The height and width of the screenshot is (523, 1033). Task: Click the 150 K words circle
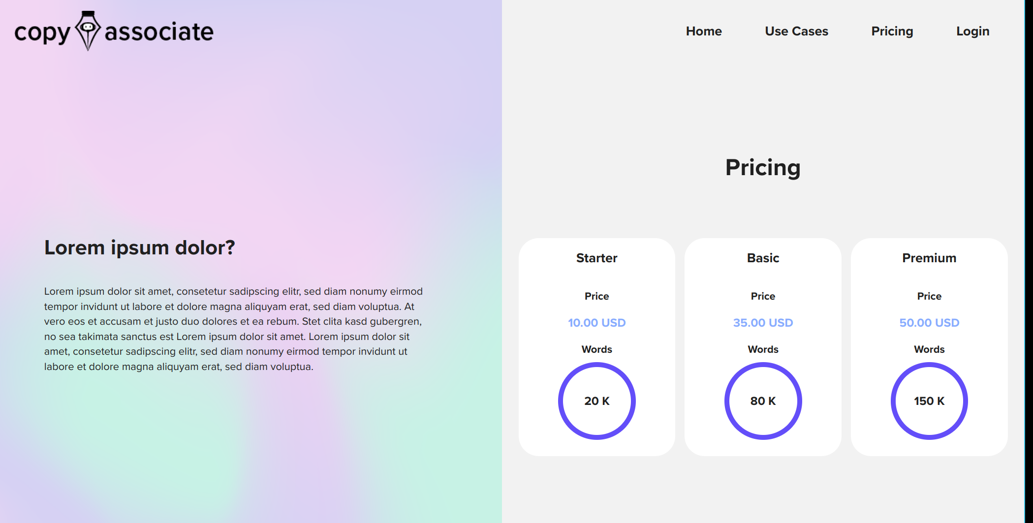[x=929, y=401]
